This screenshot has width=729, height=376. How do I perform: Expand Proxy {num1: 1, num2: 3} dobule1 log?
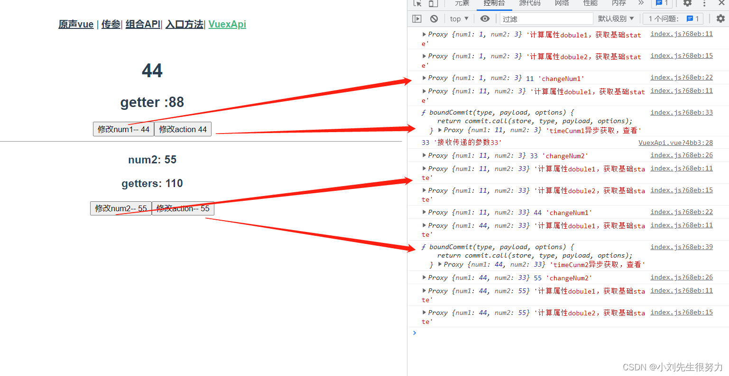point(424,34)
